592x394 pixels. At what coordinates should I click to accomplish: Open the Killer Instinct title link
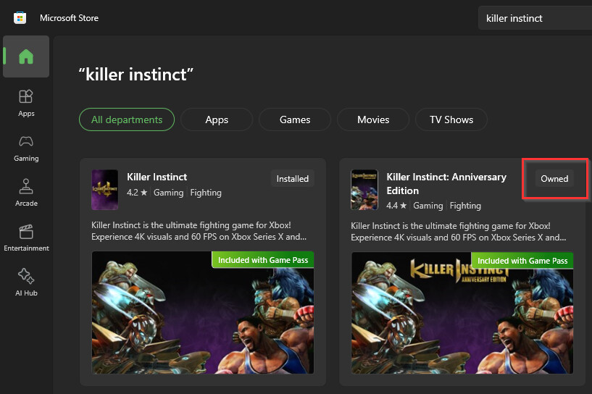[x=157, y=177]
